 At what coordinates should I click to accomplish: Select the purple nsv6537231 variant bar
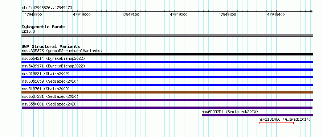pos(167,100)
